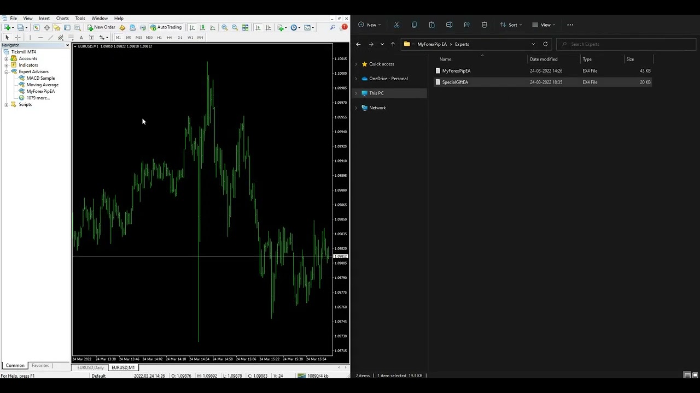Switch timeframe to M15

tap(139, 38)
